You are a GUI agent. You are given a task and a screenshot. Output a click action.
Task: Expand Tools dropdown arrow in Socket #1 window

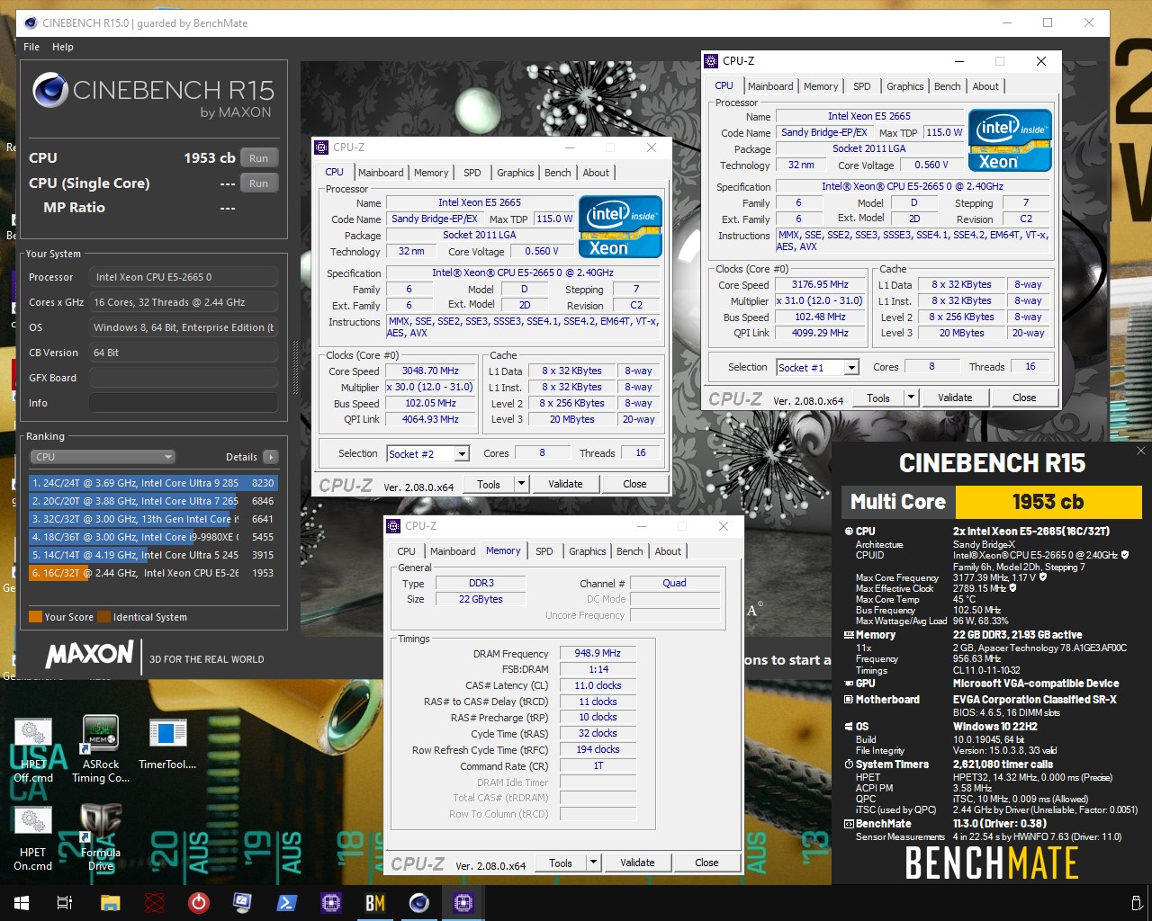(x=911, y=398)
